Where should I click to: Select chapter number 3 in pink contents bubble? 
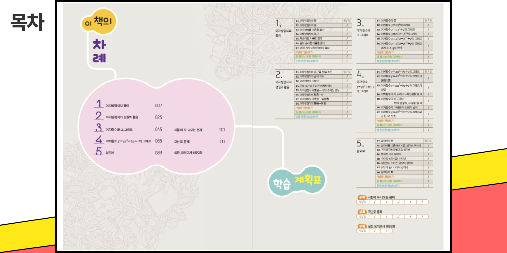(x=99, y=129)
